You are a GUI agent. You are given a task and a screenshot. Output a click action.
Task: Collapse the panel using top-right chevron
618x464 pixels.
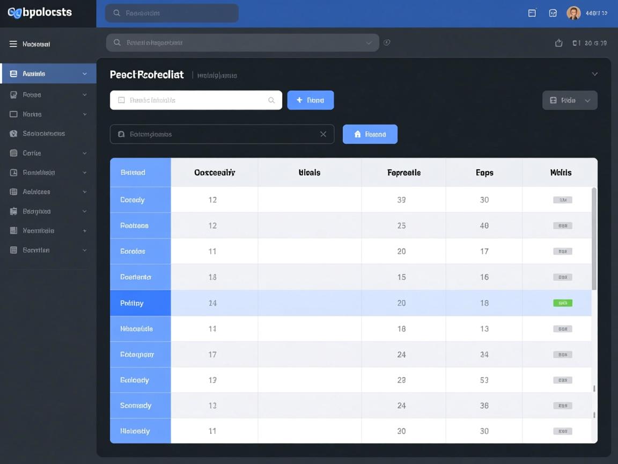point(594,74)
